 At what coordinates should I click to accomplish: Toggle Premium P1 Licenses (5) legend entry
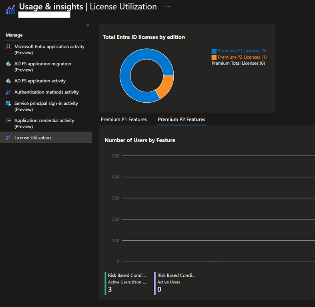point(242,51)
